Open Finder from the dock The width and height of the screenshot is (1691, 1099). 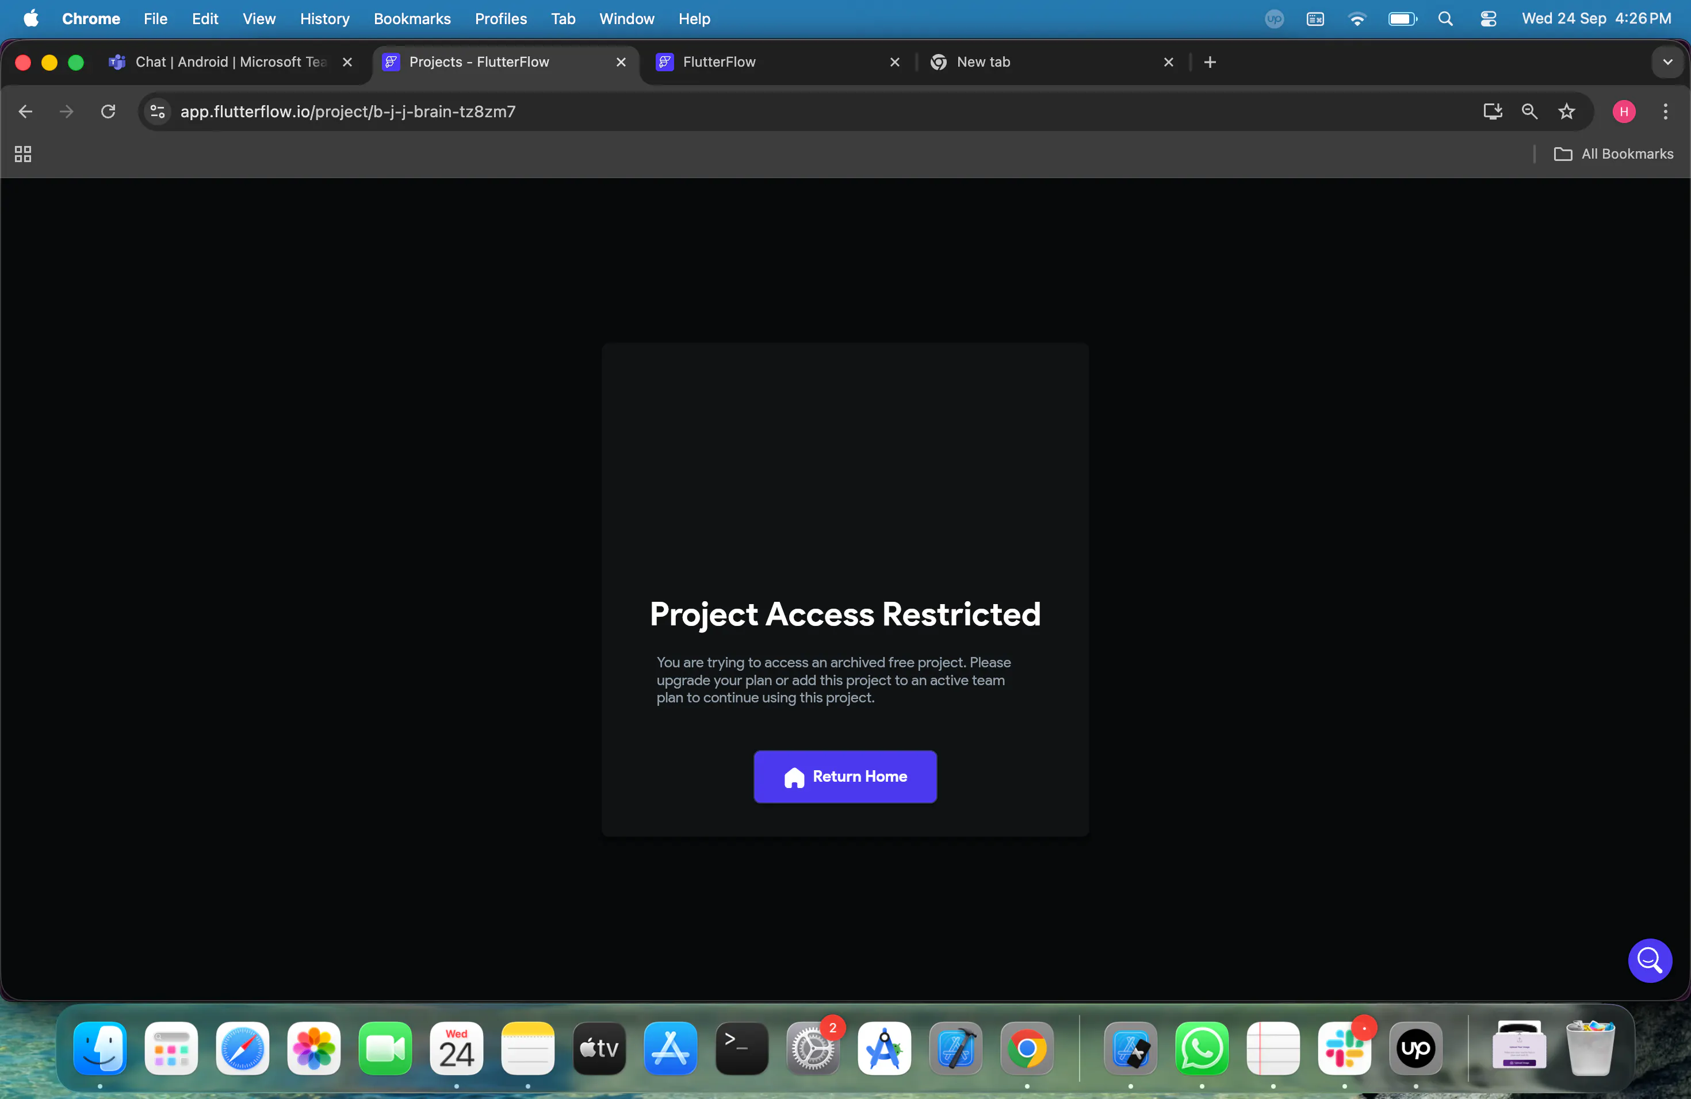[x=100, y=1048]
